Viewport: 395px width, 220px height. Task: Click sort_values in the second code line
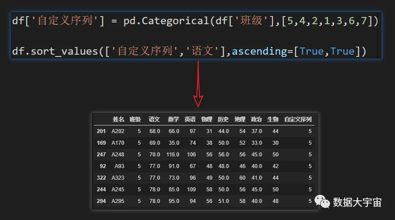coord(64,52)
